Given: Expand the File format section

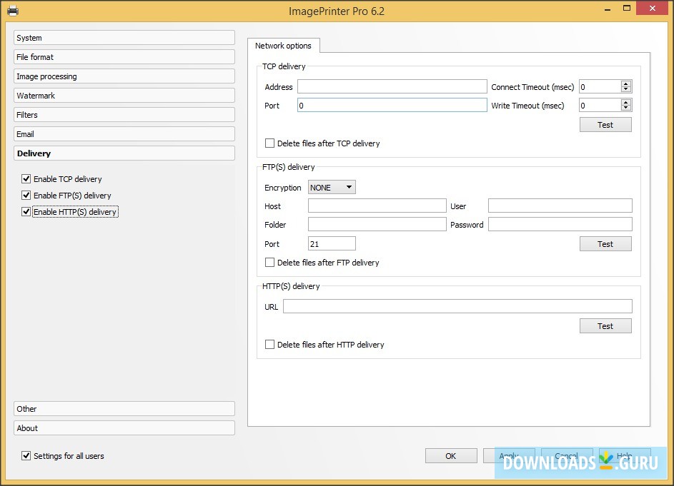Looking at the screenshot, I should [x=124, y=57].
